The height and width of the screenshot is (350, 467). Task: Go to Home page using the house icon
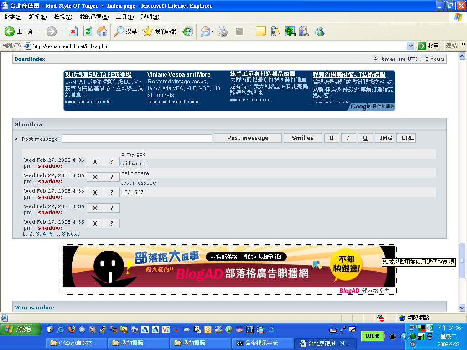[102, 31]
